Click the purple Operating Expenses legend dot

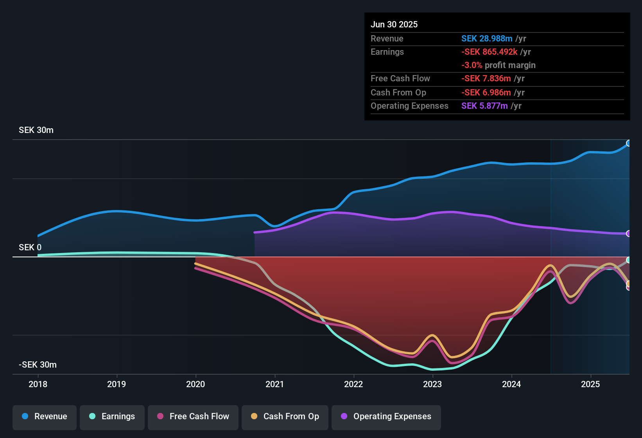point(343,416)
